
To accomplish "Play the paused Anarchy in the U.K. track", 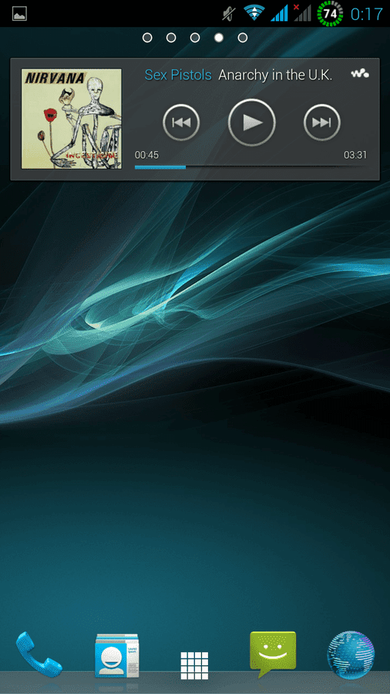I will pos(251,122).
